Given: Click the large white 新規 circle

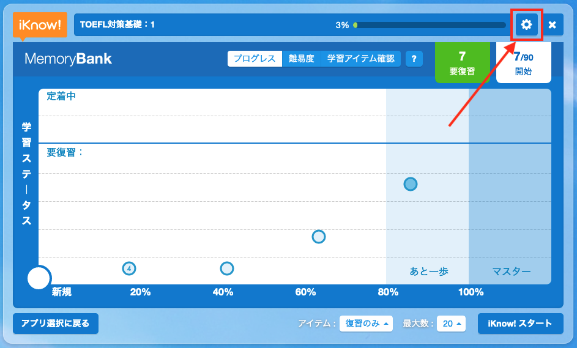Looking at the screenshot, I should (39, 278).
